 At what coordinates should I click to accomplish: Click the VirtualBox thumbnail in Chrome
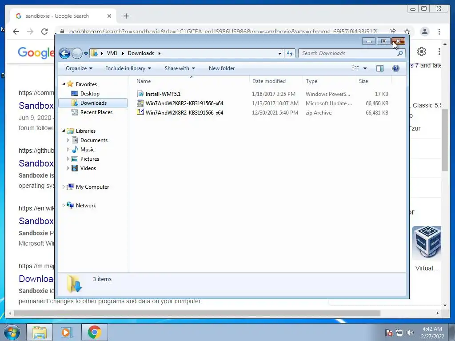(x=427, y=243)
